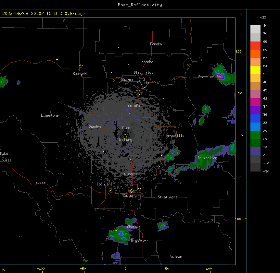Click the dBZ legend heading
The image size is (280, 273).
[263, 18]
